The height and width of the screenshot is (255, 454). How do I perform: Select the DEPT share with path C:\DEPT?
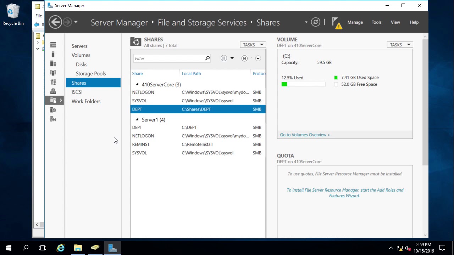(x=198, y=127)
